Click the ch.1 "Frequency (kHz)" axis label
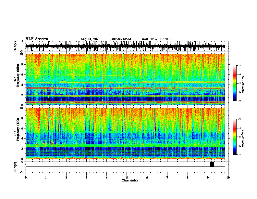This screenshot has height=199, width=257. pyautogui.click(x=18, y=76)
